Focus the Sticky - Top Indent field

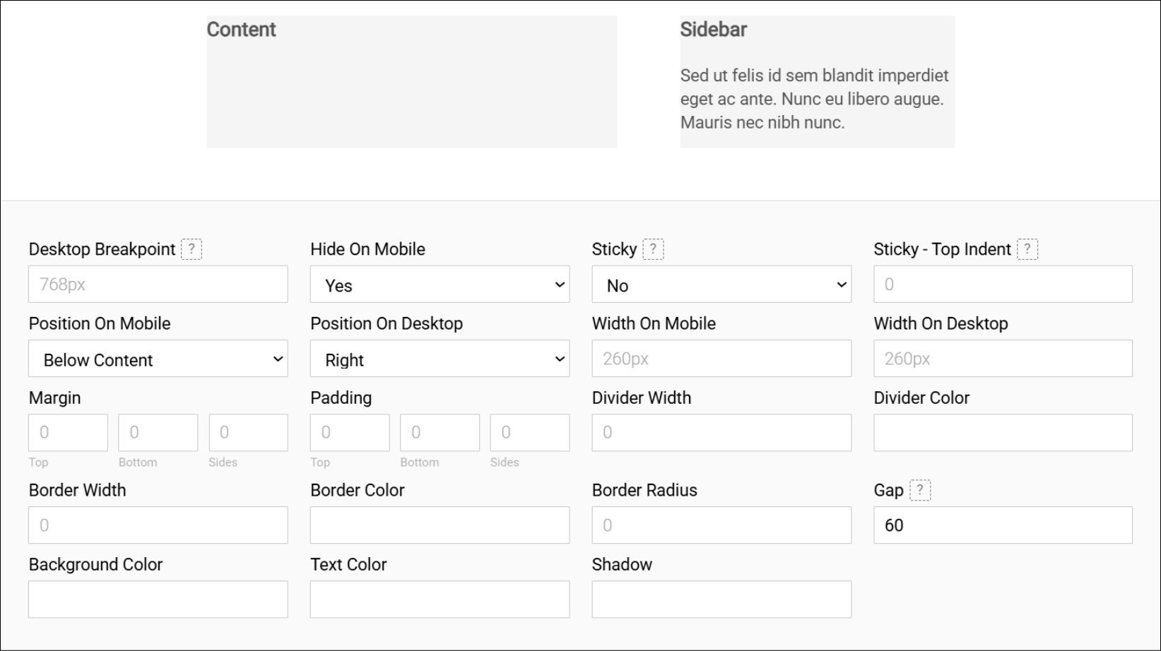(x=1002, y=284)
